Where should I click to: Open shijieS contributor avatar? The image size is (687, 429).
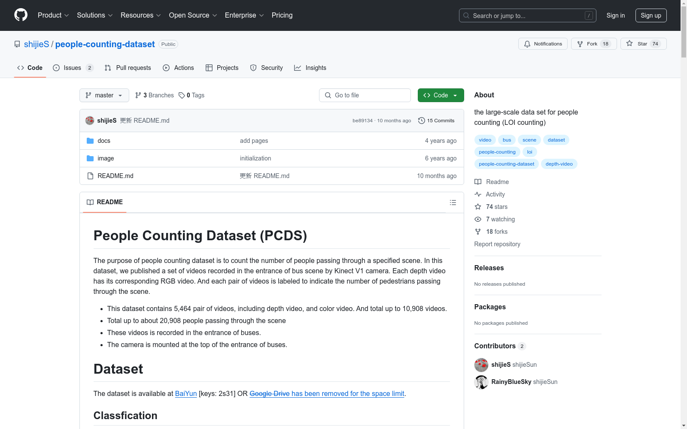(481, 365)
